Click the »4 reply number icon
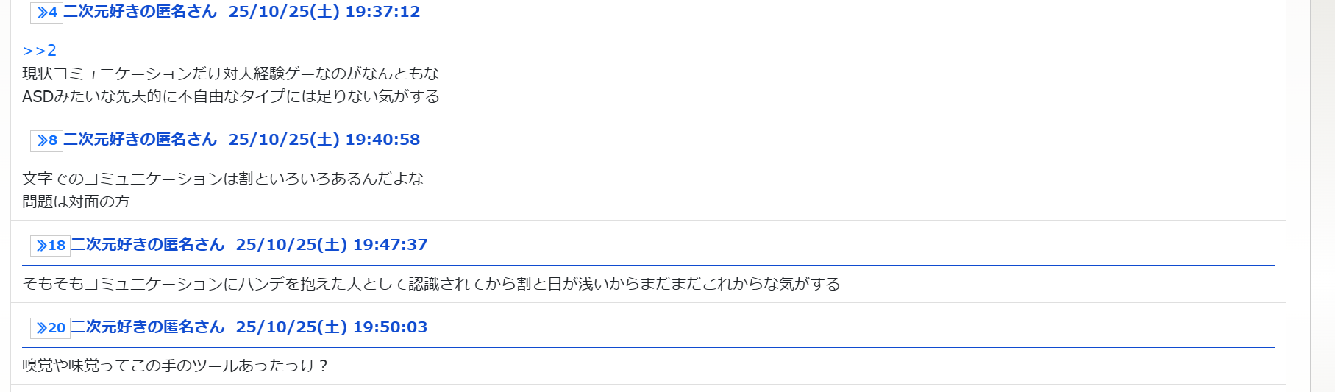 [x=46, y=13]
